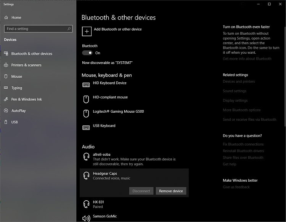286x222 pixels.
Task: Select the allreli-soba audio device
Action: tap(134, 159)
